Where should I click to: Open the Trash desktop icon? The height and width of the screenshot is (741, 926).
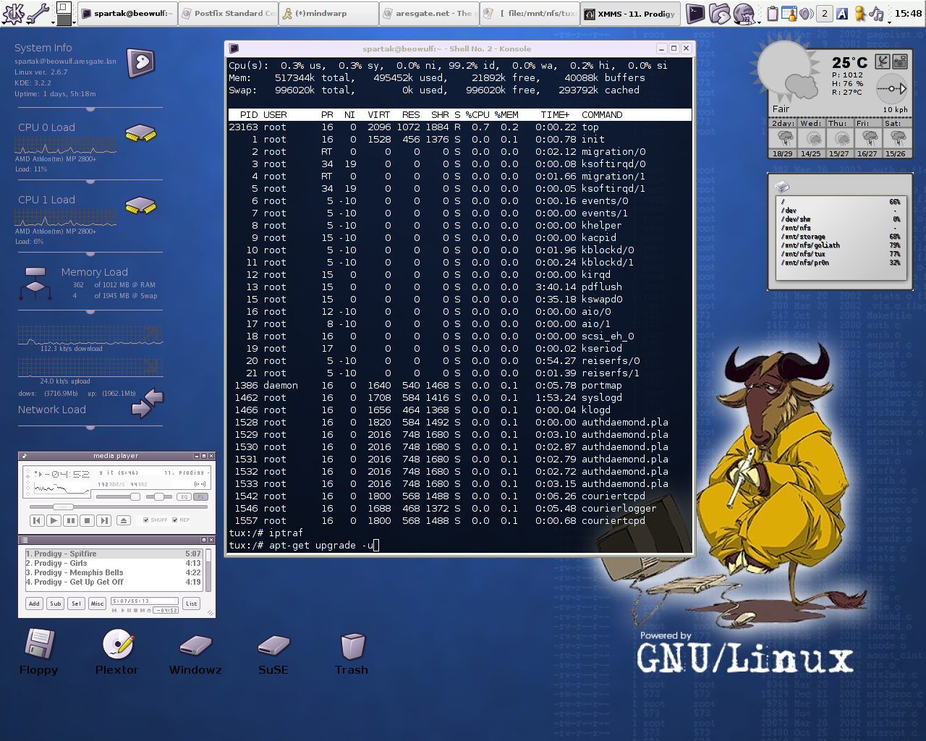(352, 645)
